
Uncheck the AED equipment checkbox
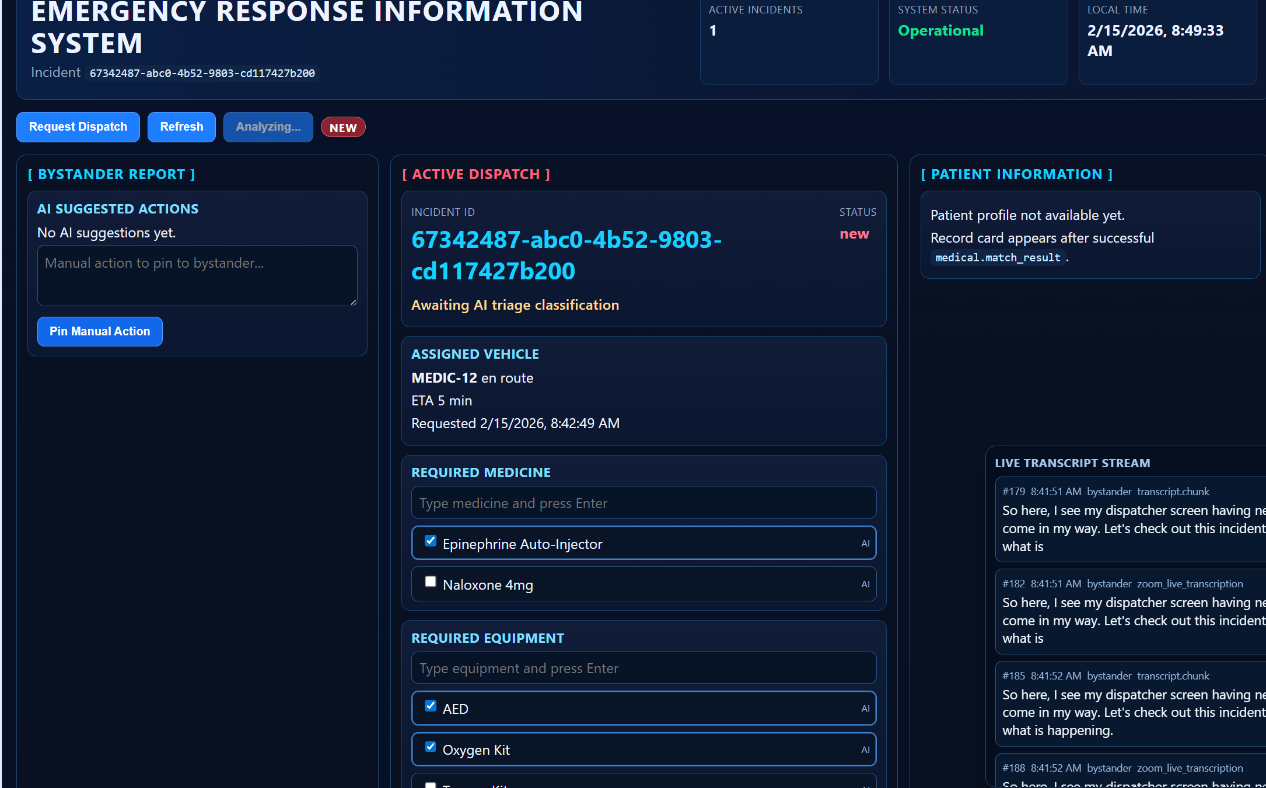431,706
